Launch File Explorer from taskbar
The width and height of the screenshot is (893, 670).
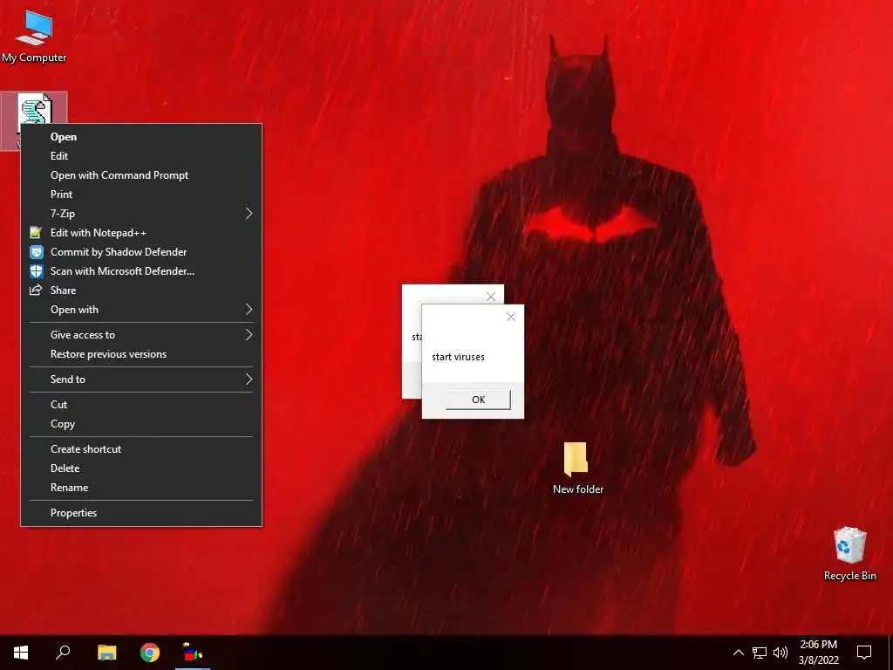pos(106,653)
